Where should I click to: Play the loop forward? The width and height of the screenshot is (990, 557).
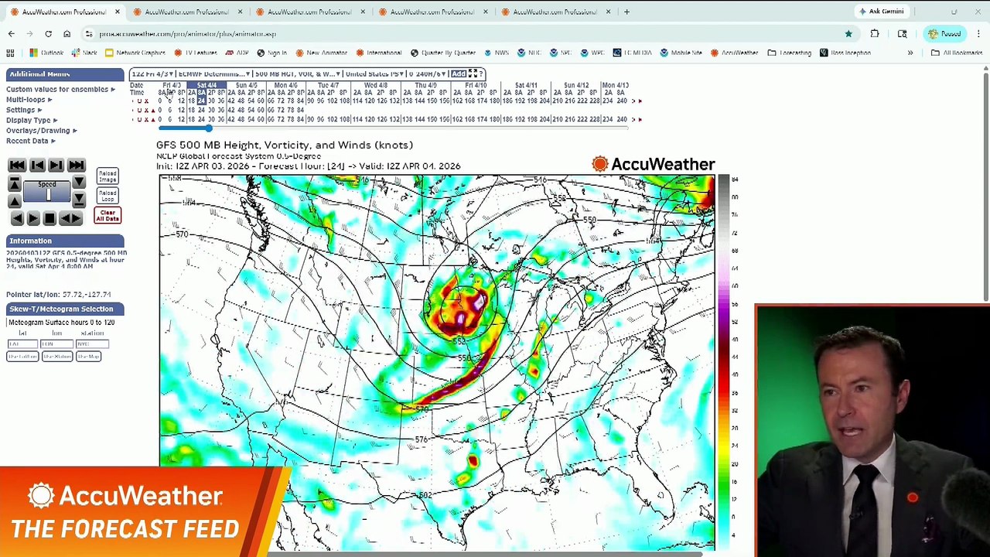click(x=33, y=218)
